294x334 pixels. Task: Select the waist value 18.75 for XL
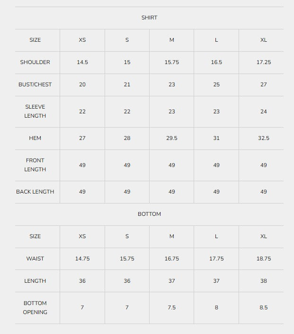[264, 259]
